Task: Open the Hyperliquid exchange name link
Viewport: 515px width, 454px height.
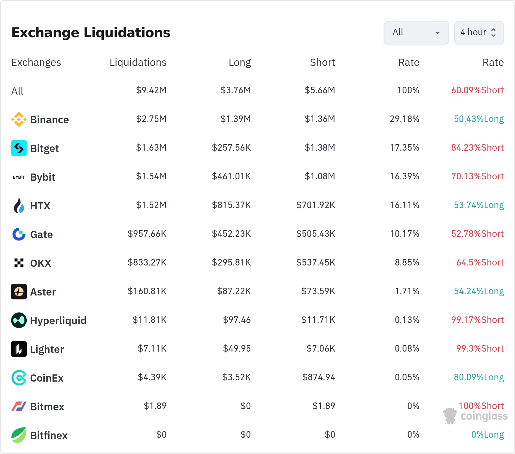Action: point(58,321)
